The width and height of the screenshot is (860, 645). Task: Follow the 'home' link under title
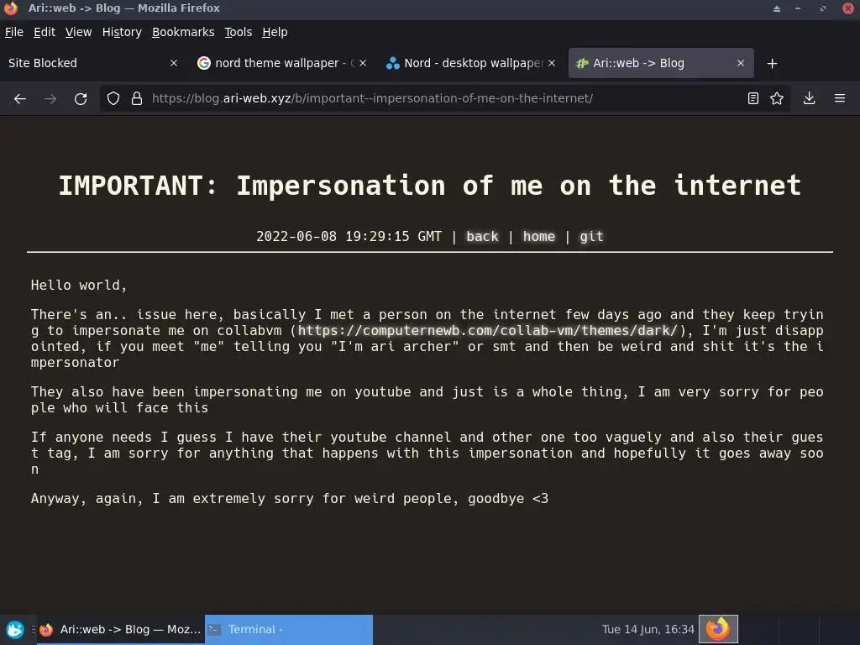pyautogui.click(x=539, y=236)
